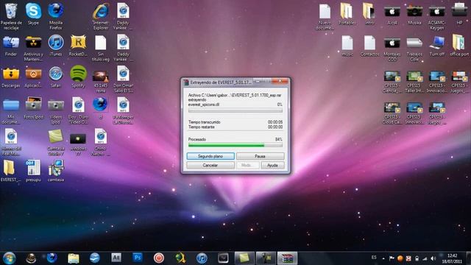Show hidden tray icons arrow
The width and height of the screenshot is (471, 265).
click(383, 258)
